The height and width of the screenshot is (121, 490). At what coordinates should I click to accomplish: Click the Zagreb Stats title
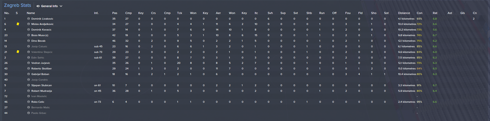[x=18, y=5]
